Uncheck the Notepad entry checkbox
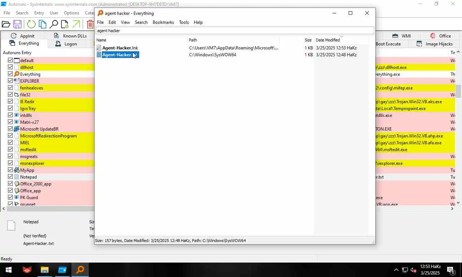 (10, 177)
